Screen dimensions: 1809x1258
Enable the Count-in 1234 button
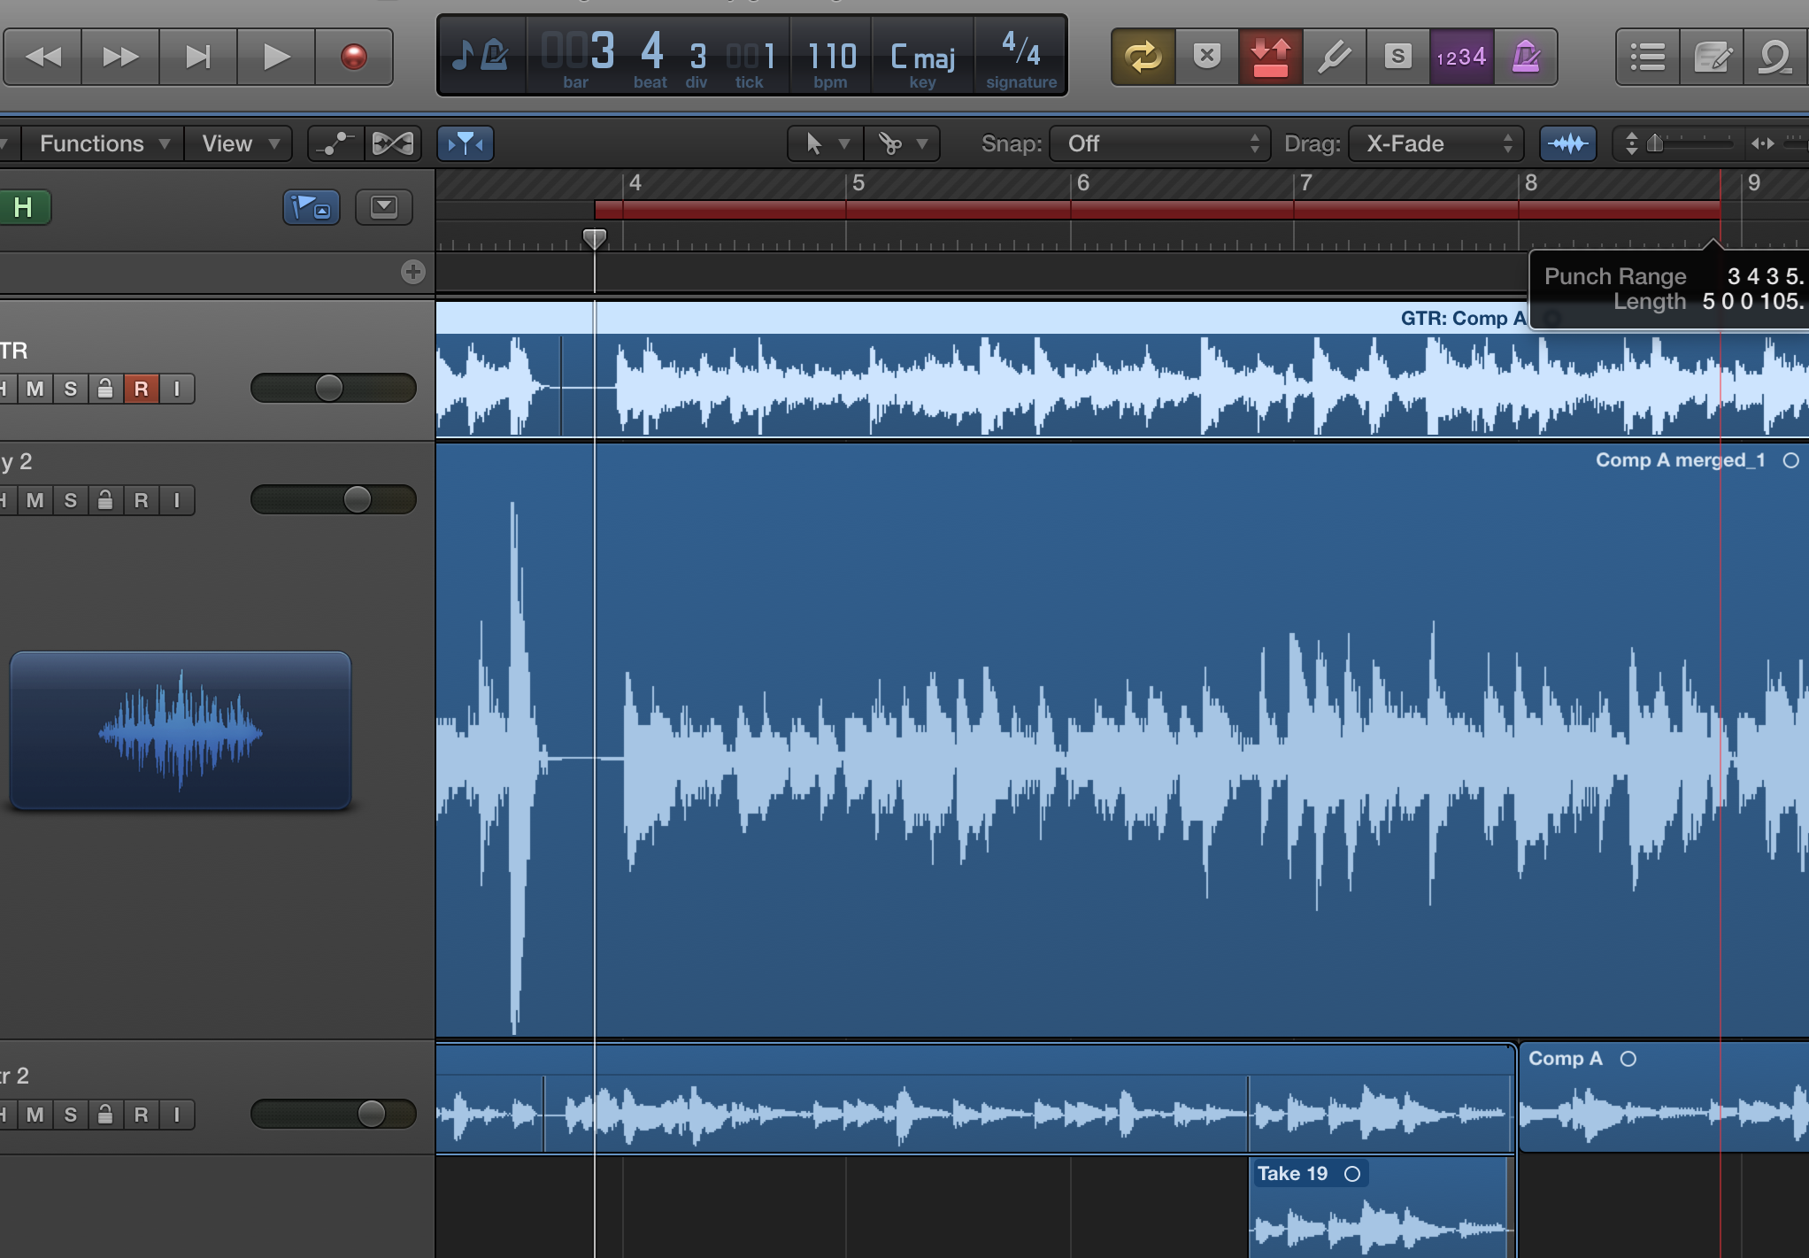(1461, 57)
